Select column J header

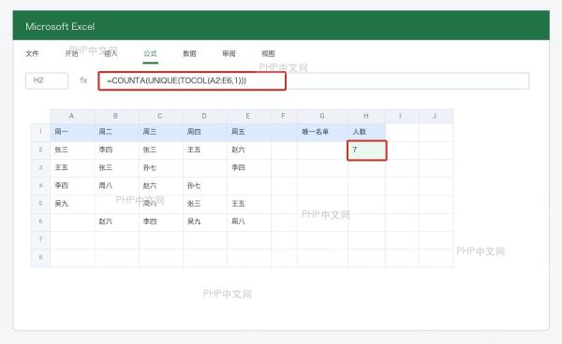[x=436, y=116]
